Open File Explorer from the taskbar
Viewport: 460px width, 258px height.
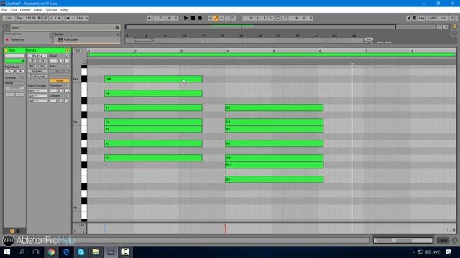click(x=96, y=252)
